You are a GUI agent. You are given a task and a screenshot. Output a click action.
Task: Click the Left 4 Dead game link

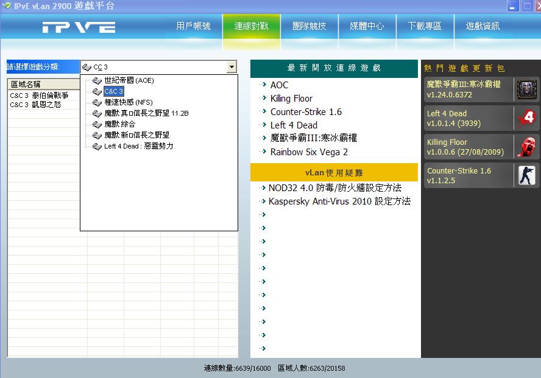[x=294, y=125]
